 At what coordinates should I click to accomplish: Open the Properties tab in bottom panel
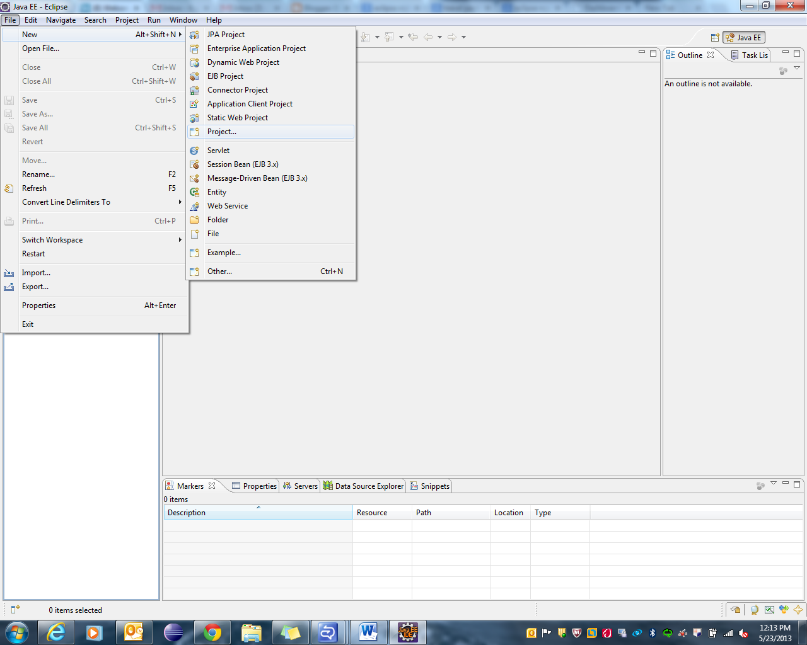coord(254,486)
